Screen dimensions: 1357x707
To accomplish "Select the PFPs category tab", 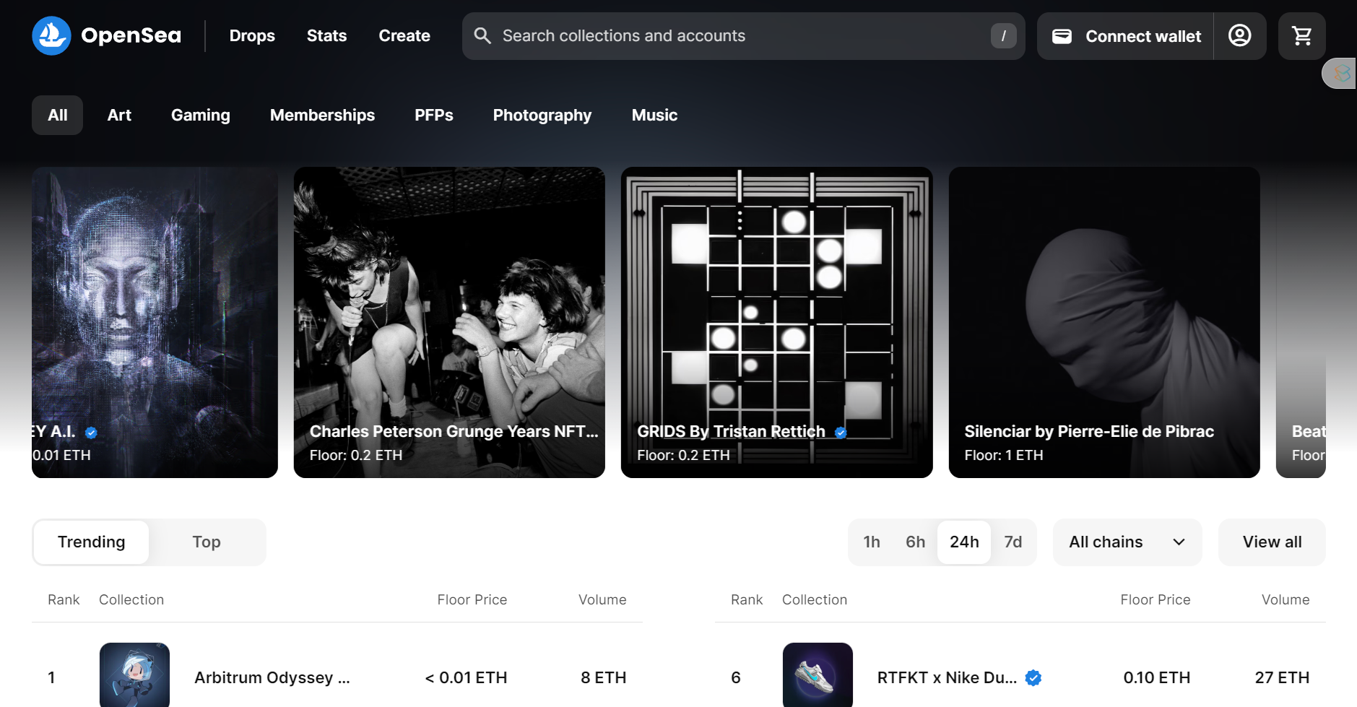I will [434, 115].
